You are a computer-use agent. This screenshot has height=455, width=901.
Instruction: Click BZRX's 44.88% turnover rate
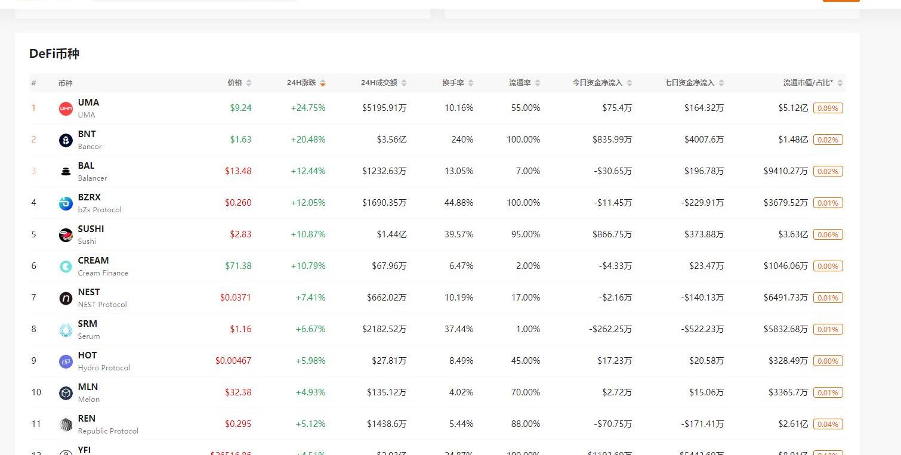[459, 203]
